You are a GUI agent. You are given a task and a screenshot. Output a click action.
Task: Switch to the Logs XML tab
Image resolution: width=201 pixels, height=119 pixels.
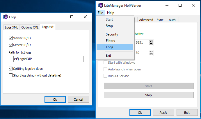click(11, 27)
